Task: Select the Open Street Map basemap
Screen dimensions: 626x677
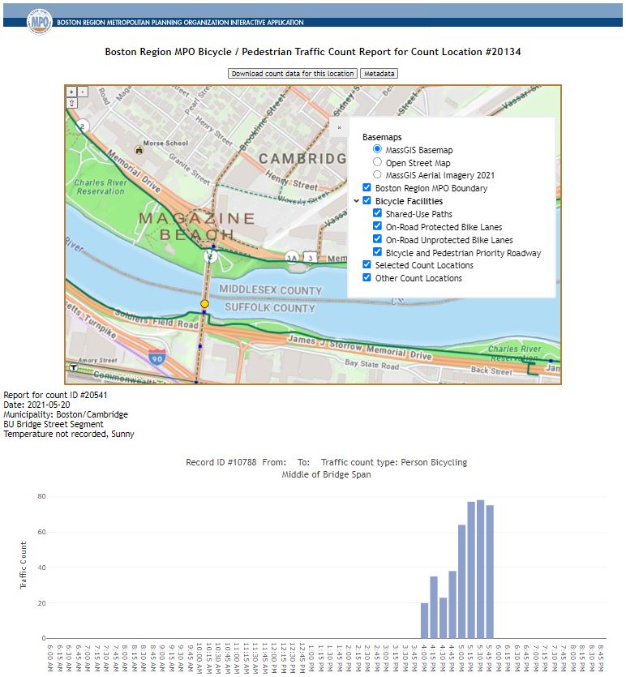Action: point(377,162)
